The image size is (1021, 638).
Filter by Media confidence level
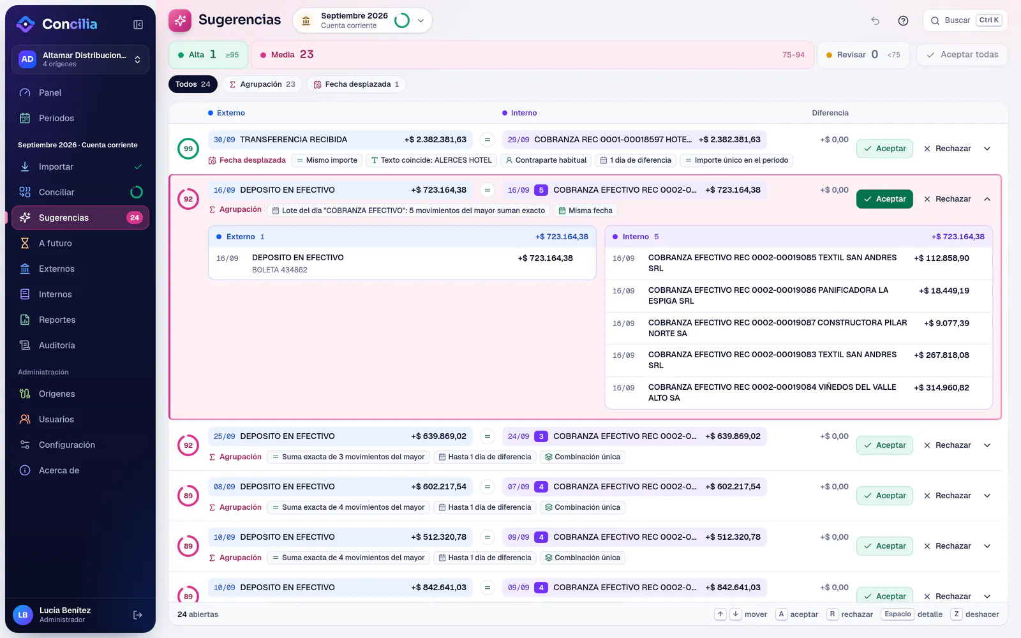coord(532,55)
